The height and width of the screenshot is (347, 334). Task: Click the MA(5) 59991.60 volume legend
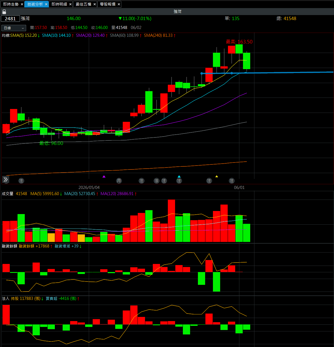click(46, 194)
